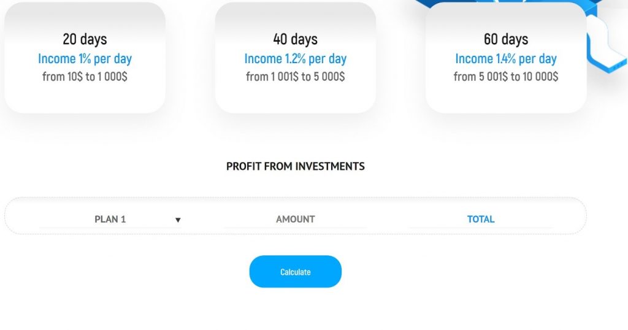
Task: Click the blue isometric server illustration
Action: pos(607,44)
